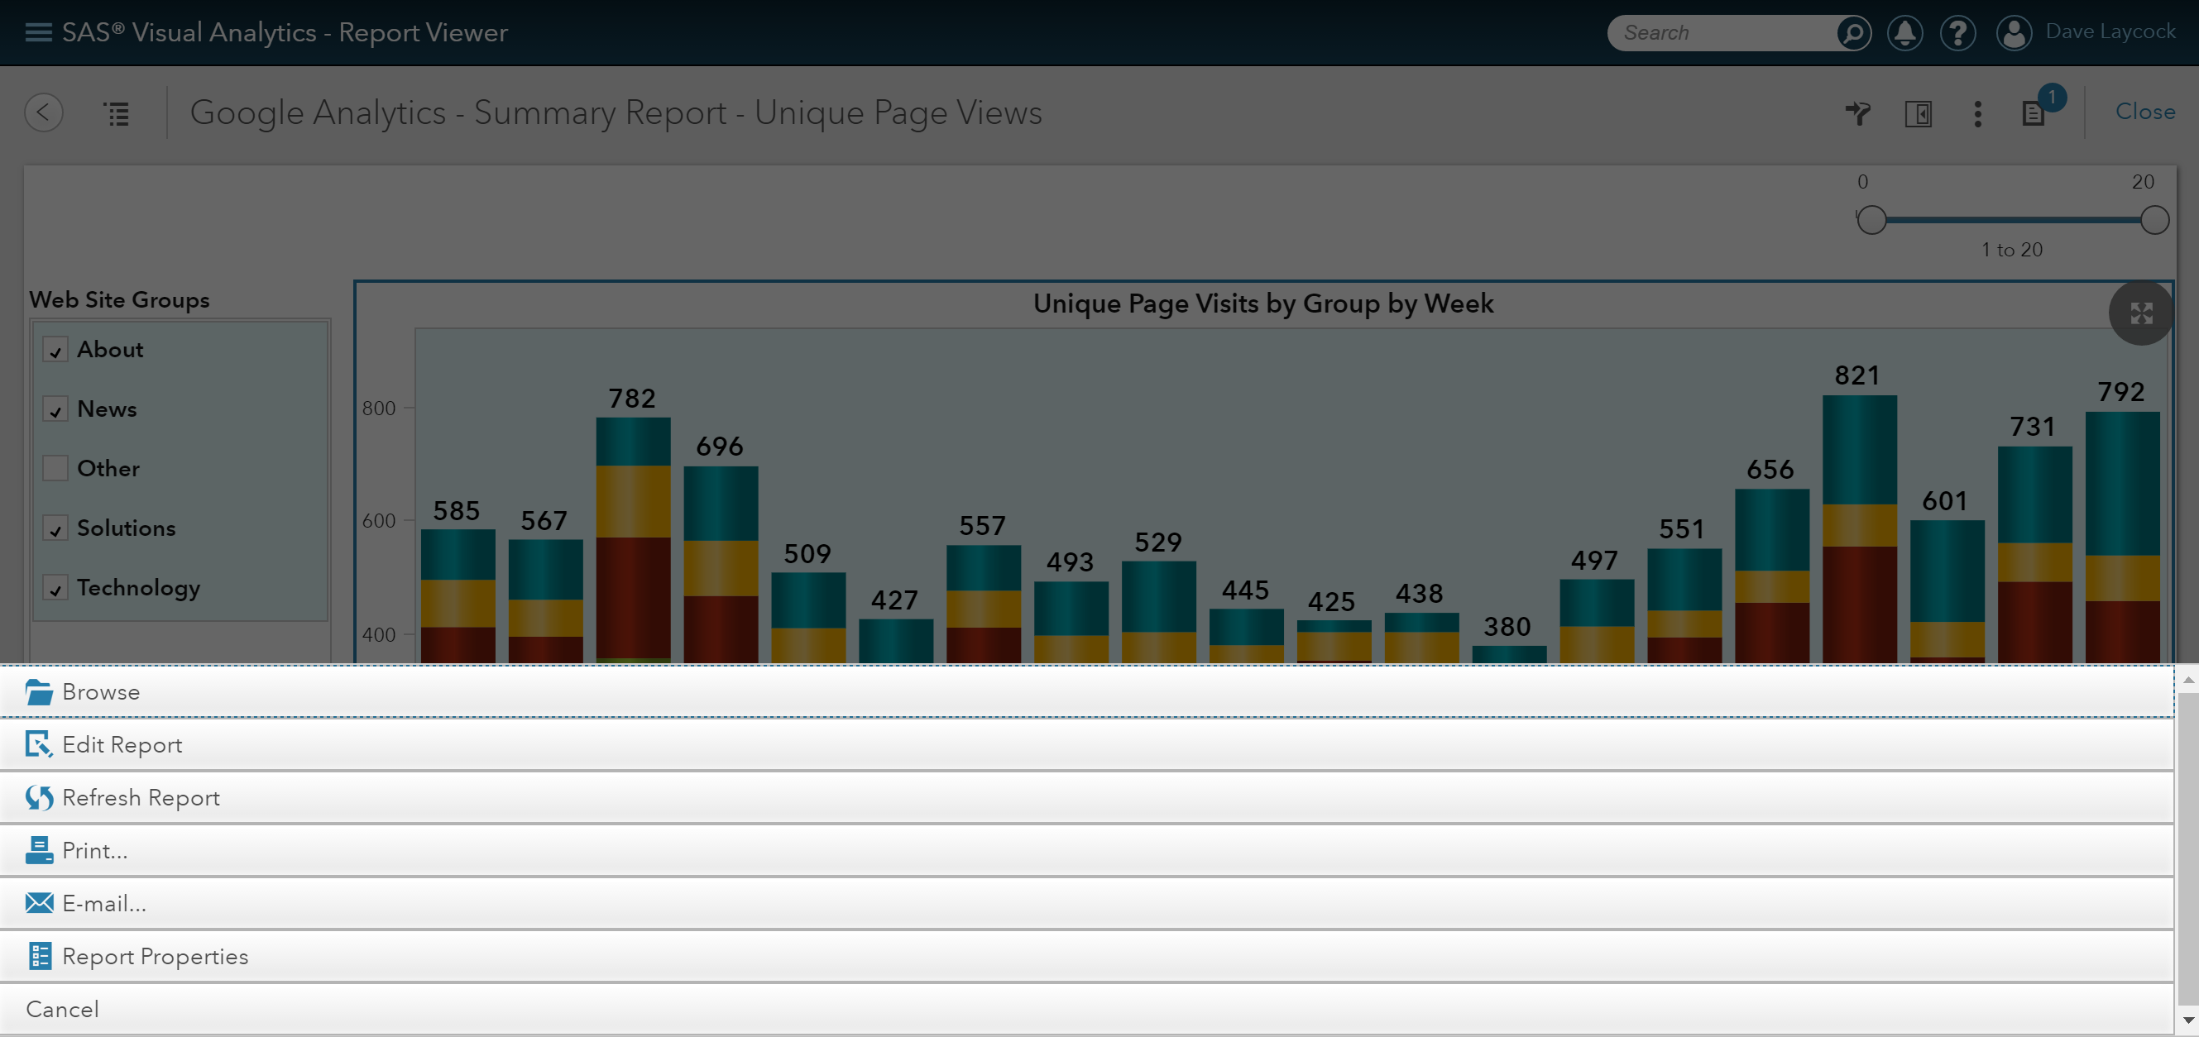Choose Edit Report menu entry
2199x1037 pixels.
[x=1085, y=744]
